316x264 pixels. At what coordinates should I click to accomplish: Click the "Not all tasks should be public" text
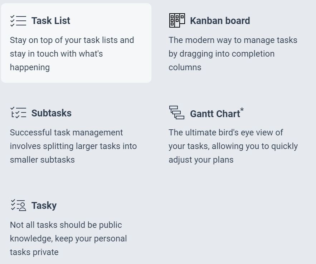(66, 225)
